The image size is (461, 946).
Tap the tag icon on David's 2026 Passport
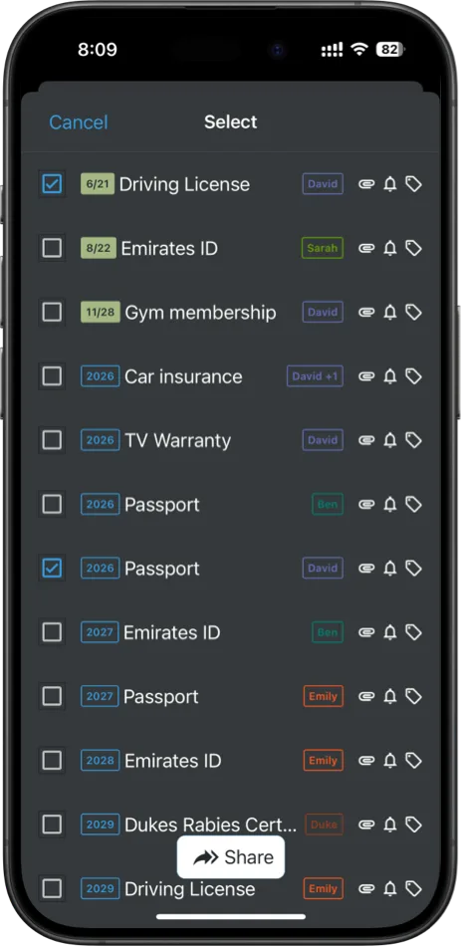tap(413, 569)
